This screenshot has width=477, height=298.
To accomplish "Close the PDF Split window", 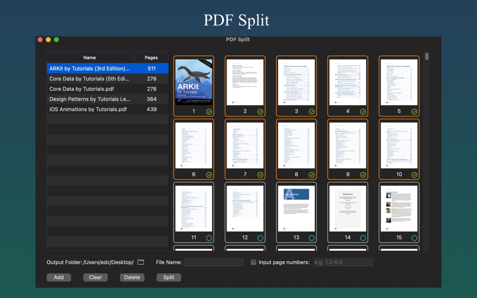I will coord(40,40).
